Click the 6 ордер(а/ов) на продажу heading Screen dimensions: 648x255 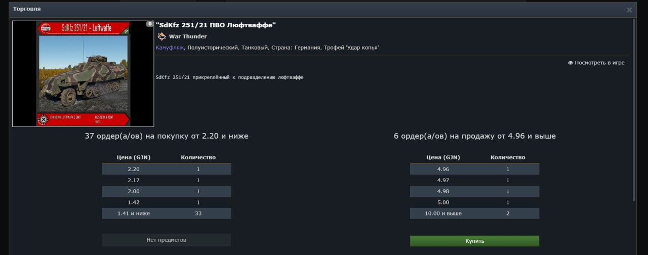click(475, 136)
